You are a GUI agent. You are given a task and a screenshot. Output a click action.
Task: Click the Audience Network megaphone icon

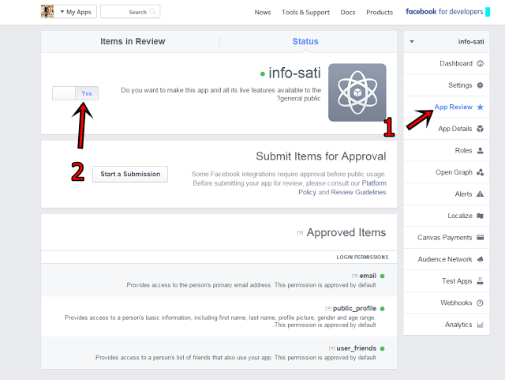pyautogui.click(x=481, y=259)
